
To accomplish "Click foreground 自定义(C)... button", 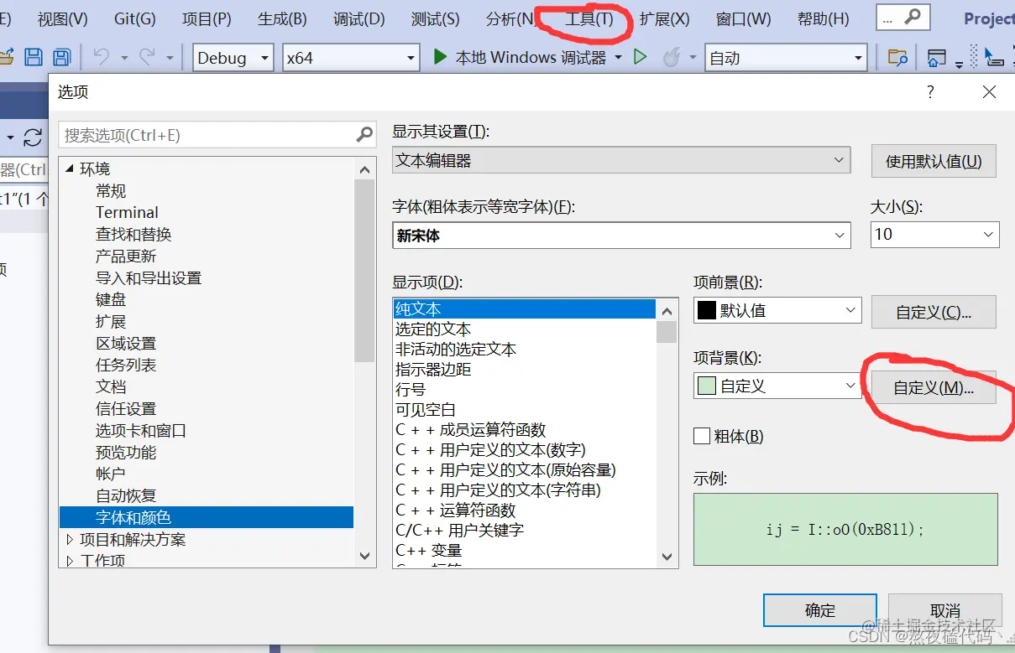I will (934, 312).
